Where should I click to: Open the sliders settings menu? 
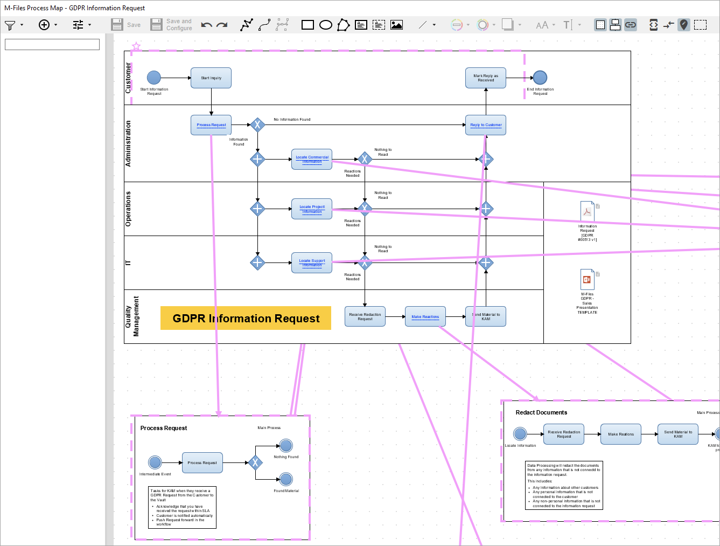click(82, 25)
